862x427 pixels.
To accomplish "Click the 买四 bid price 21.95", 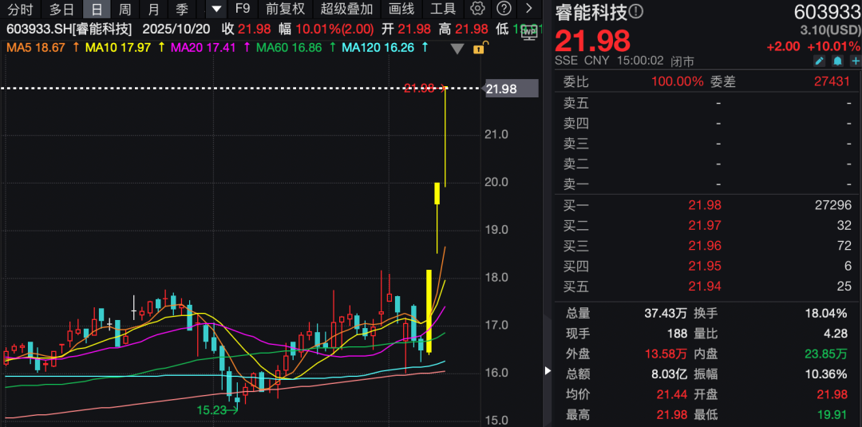I will [705, 266].
